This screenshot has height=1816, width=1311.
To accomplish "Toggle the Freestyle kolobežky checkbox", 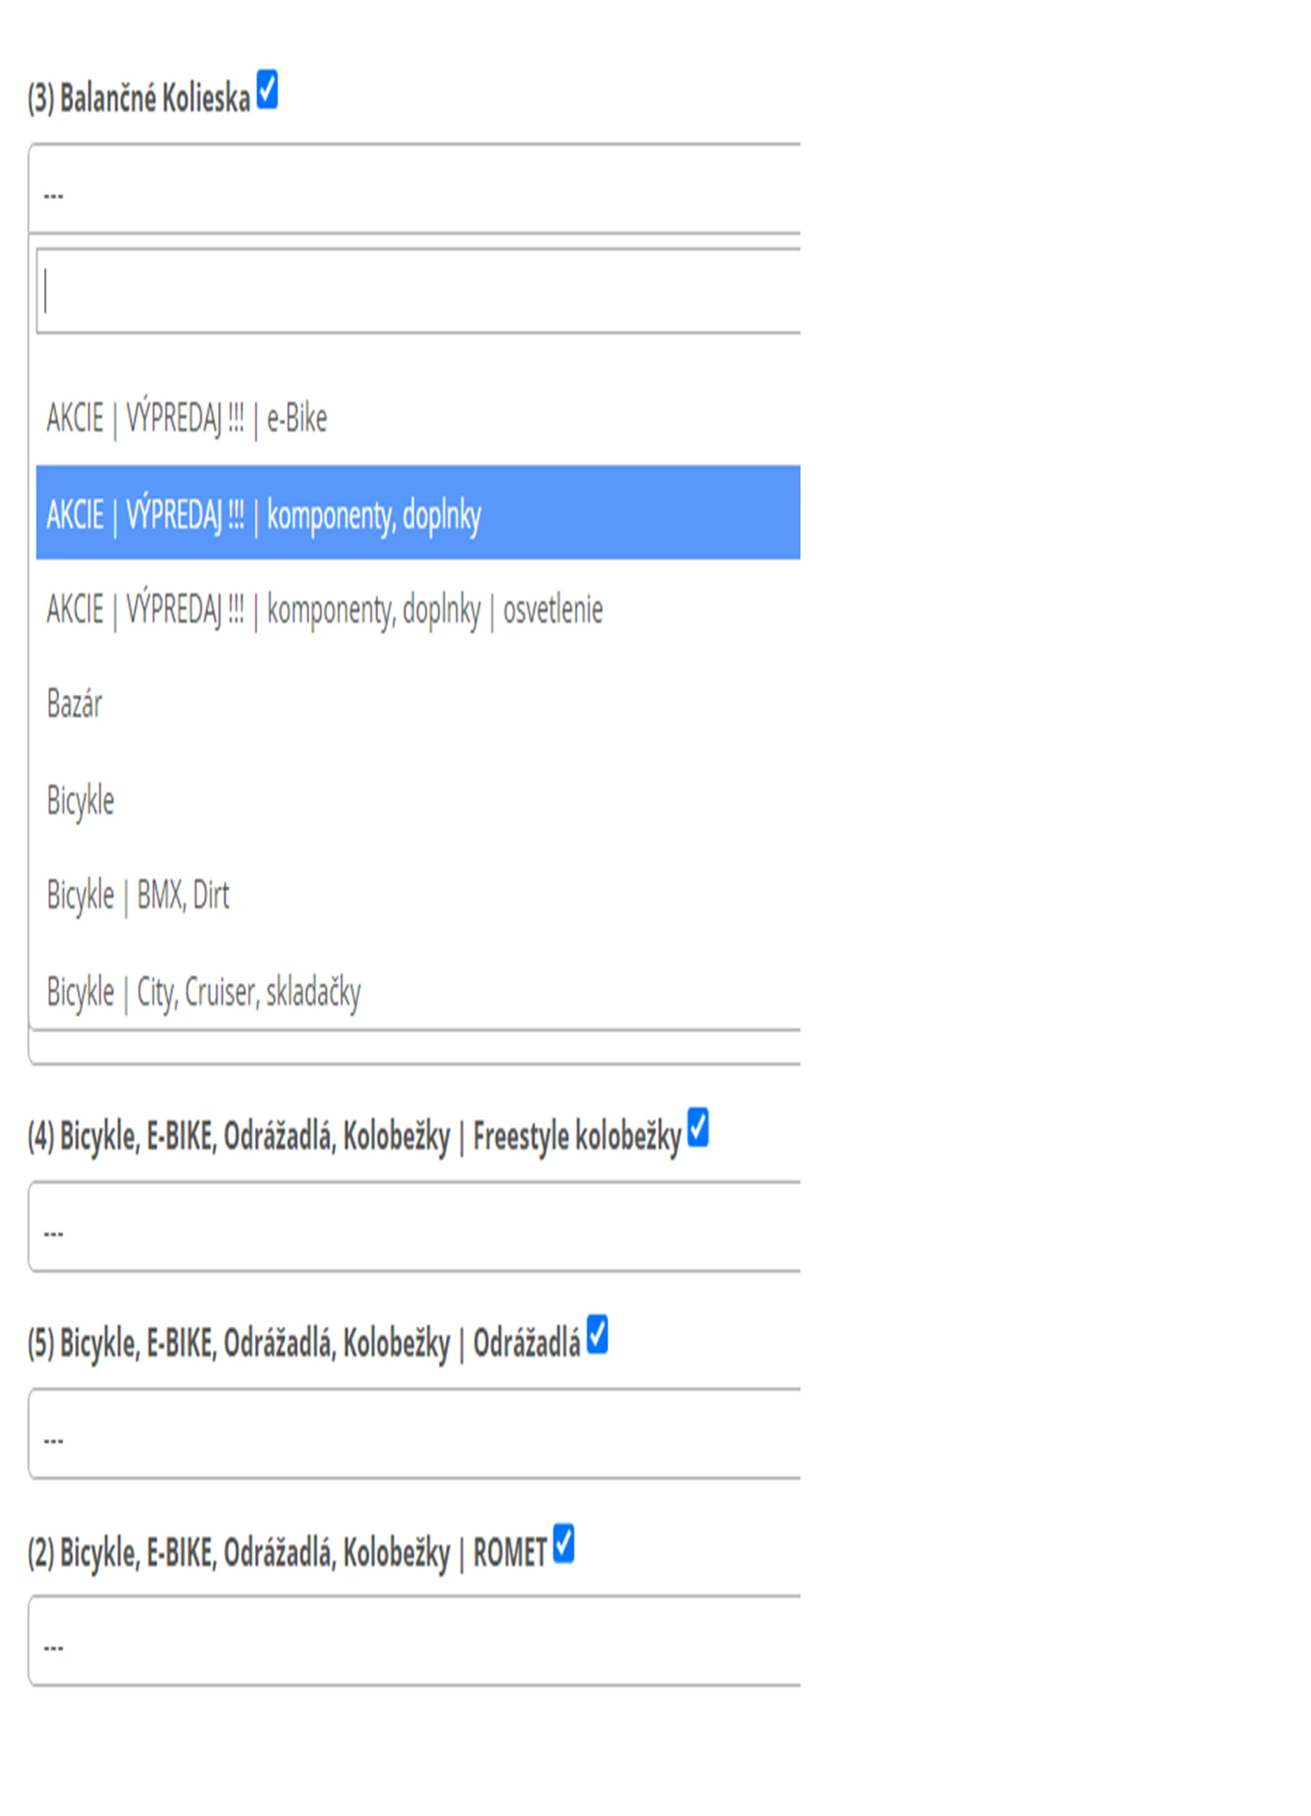I will tap(698, 1127).
